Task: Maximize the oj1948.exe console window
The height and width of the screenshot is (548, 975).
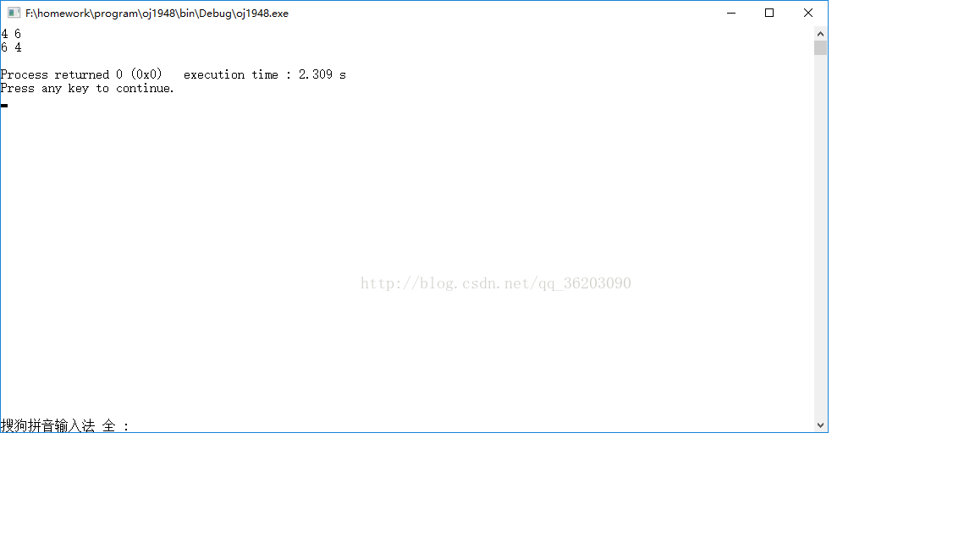Action: [769, 13]
